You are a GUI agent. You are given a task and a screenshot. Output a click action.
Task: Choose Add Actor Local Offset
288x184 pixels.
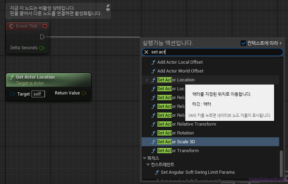pos(210,62)
